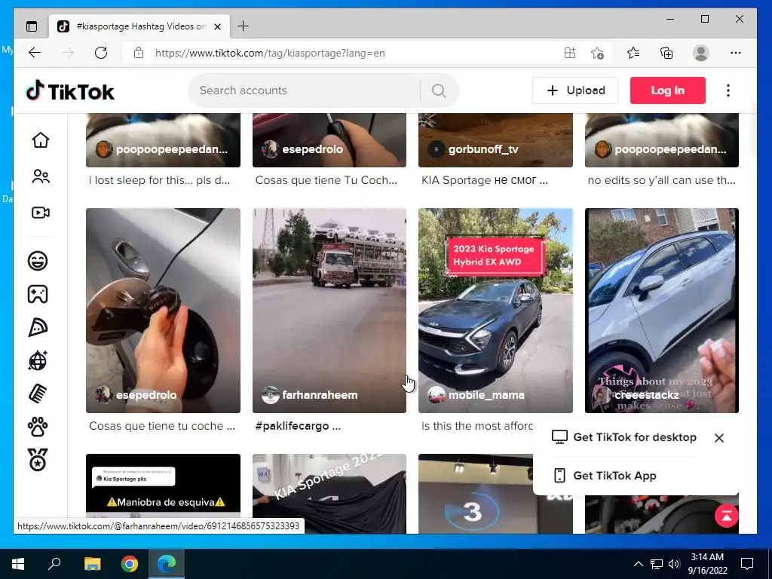The height and width of the screenshot is (579, 772).
Task: Open File Explorer from taskbar
Action: 92,564
